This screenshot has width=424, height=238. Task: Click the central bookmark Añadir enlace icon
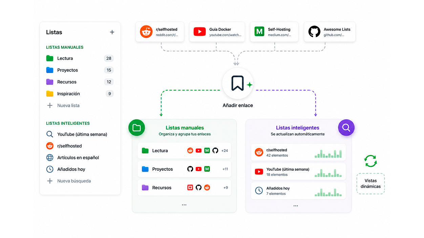237,83
